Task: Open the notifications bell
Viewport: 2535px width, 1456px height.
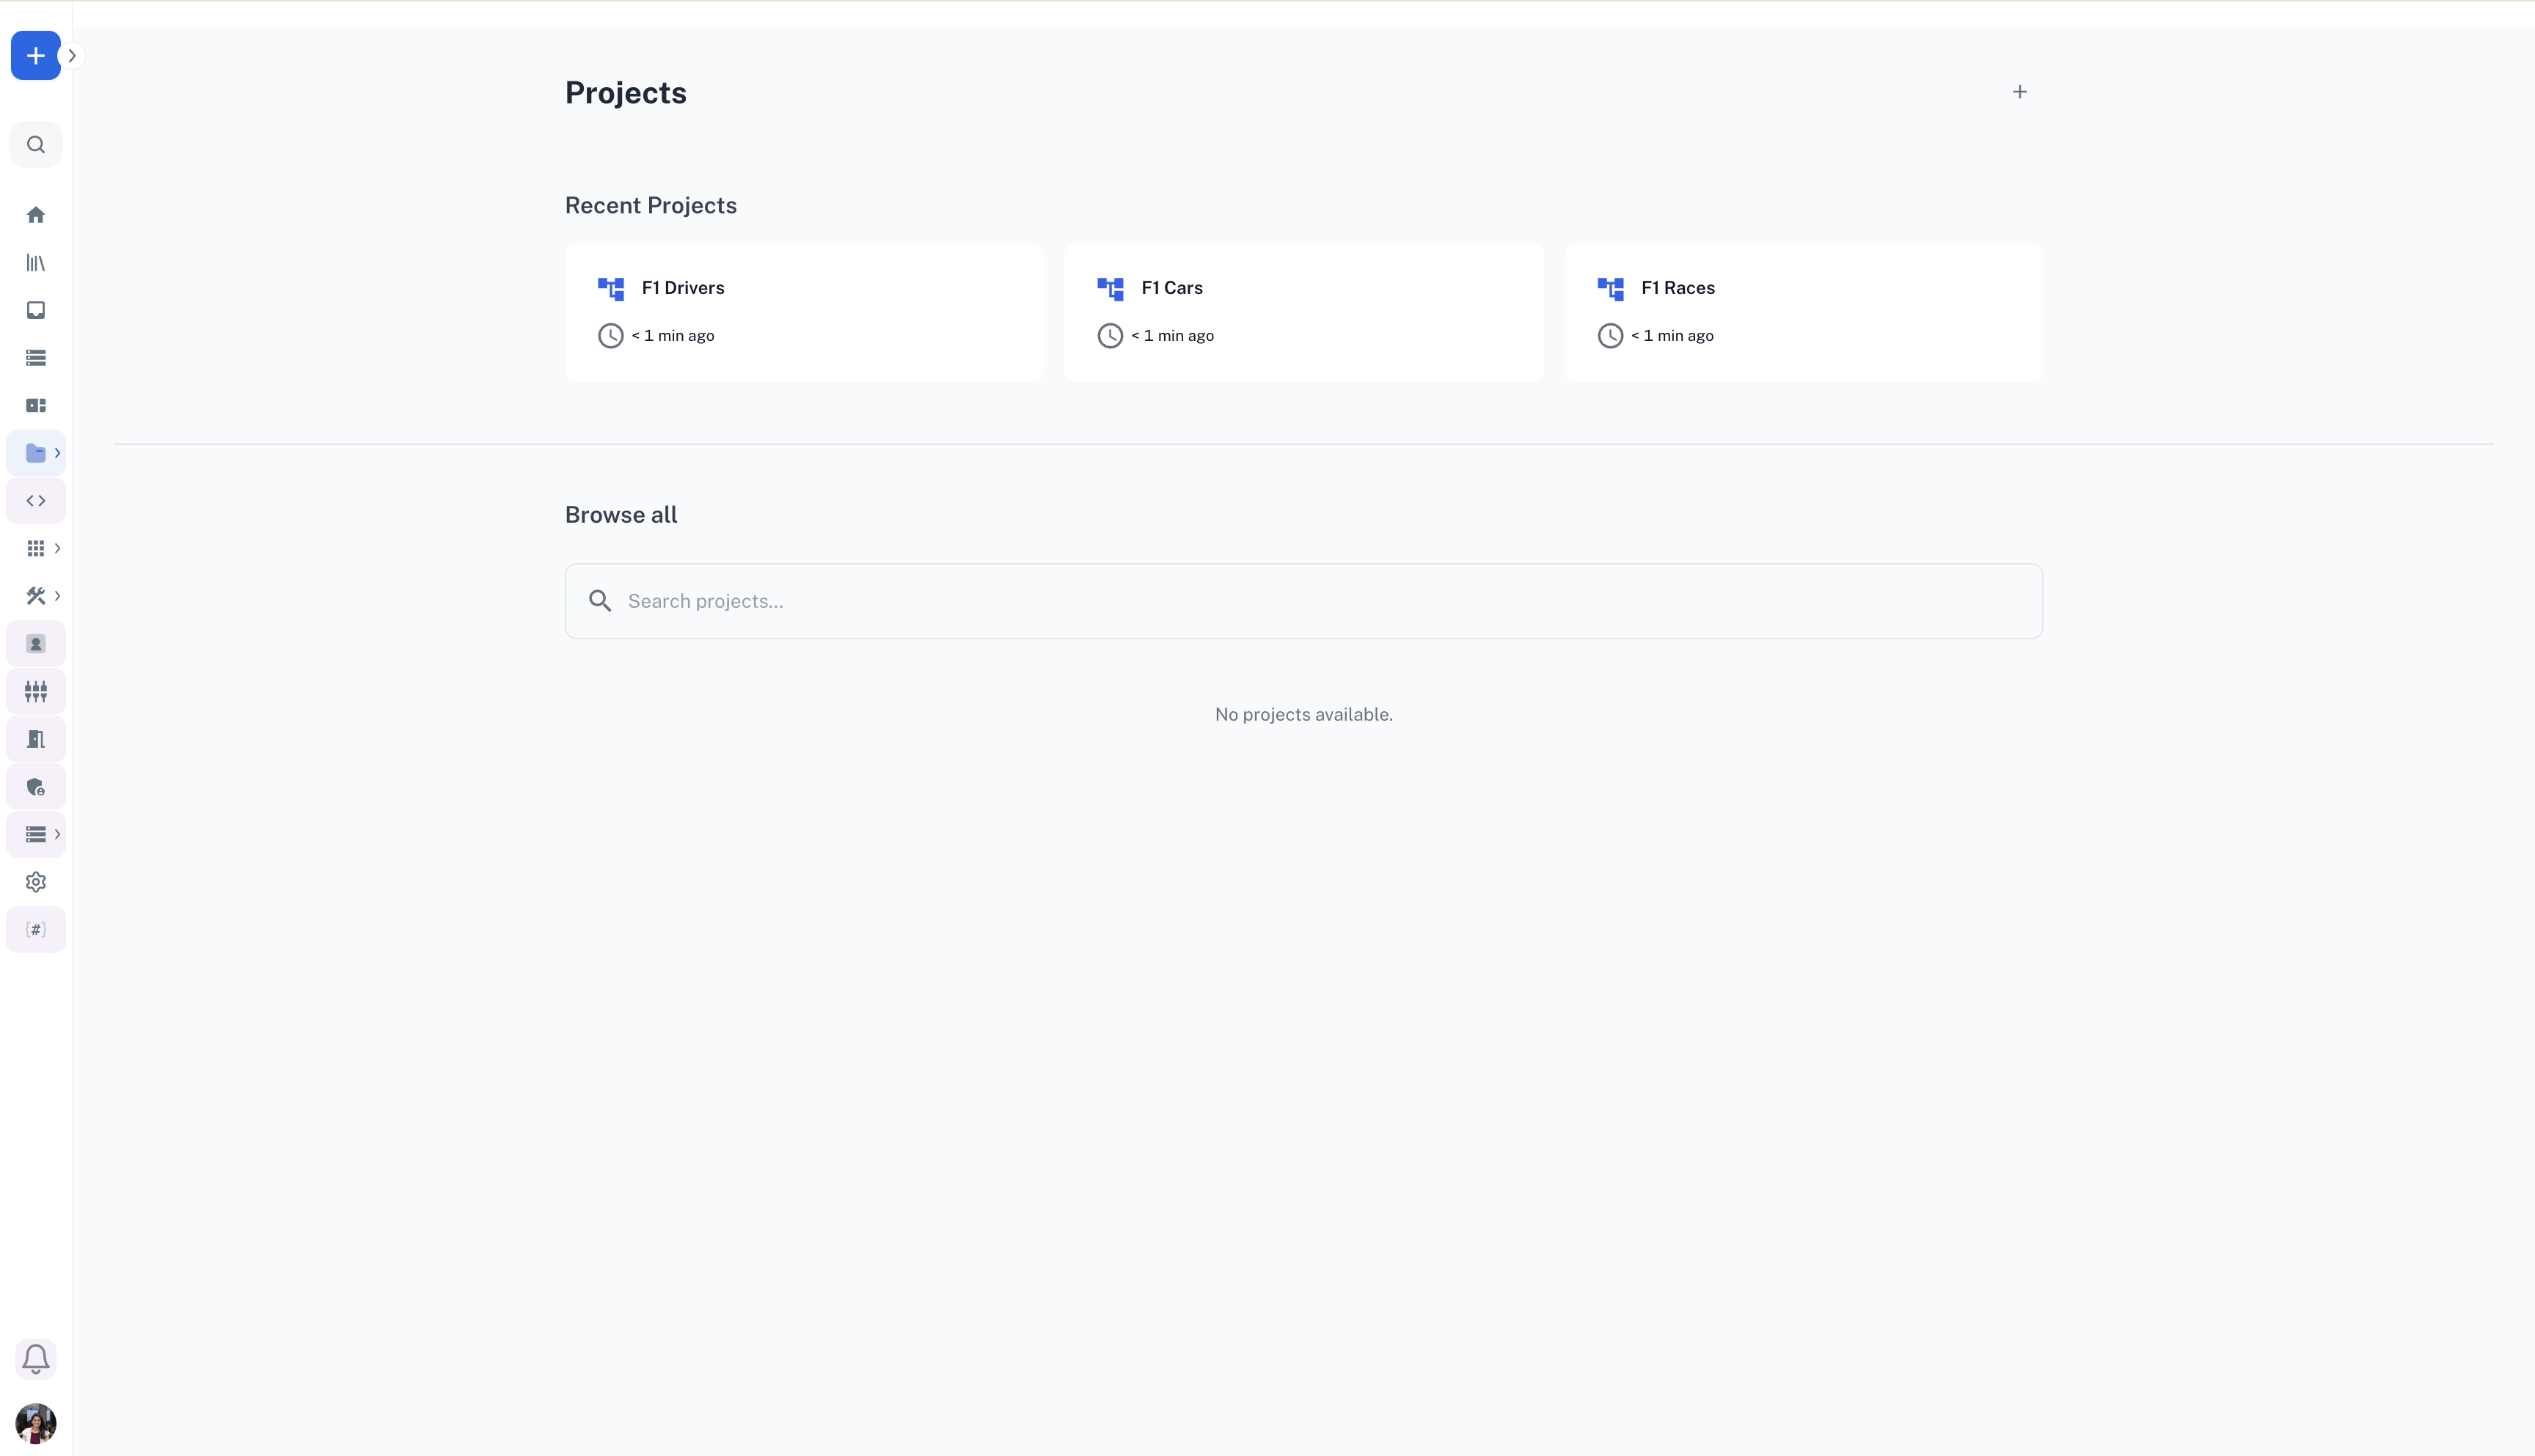Action: [x=36, y=1359]
